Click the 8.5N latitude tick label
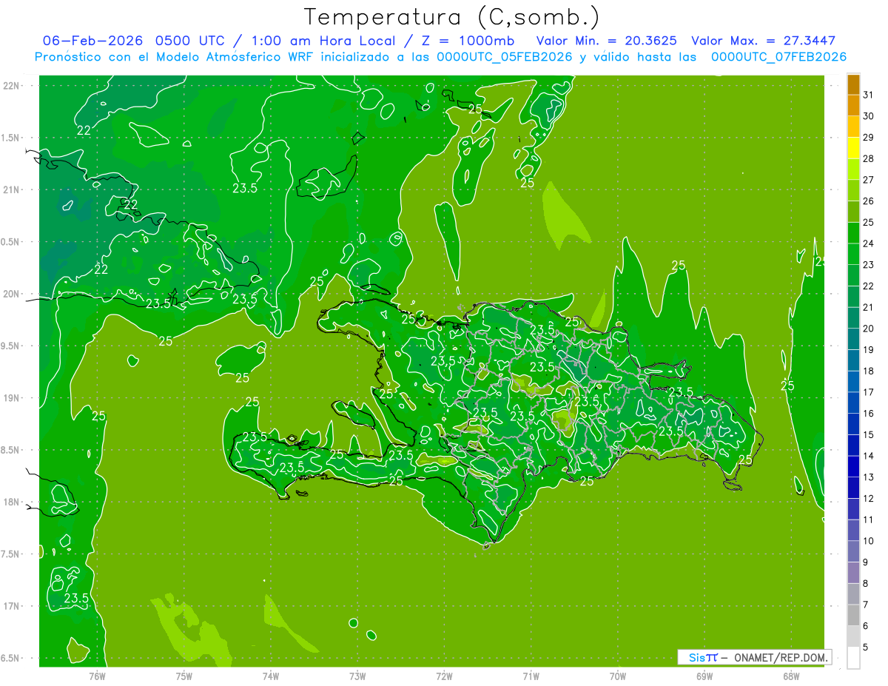This screenshot has height=686, width=888. [x=11, y=450]
